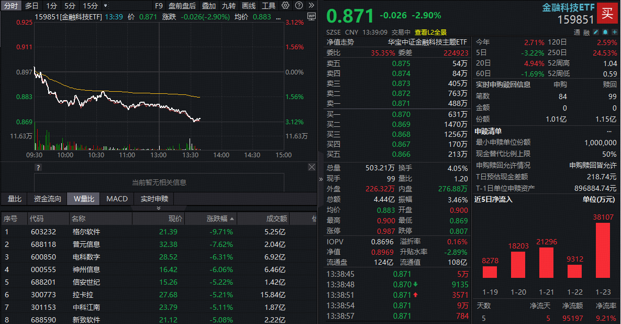Click the pencil edit icon near 159851

click(596, 32)
